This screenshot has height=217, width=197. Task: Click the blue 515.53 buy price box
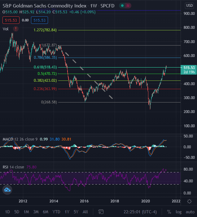coord(39,20)
